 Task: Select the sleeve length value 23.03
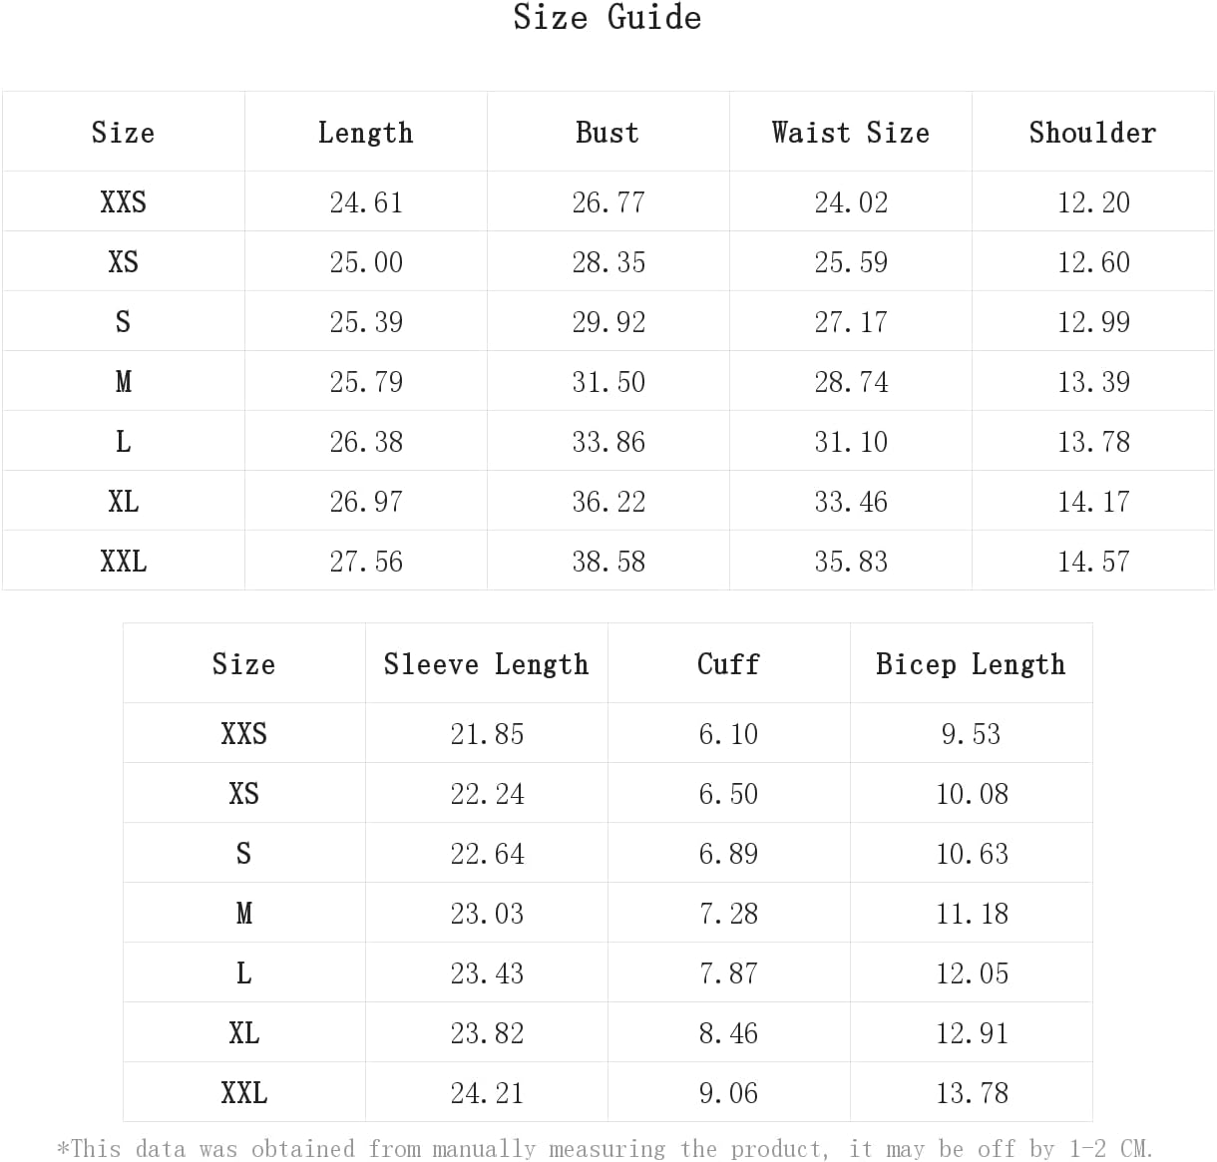[x=487, y=914]
